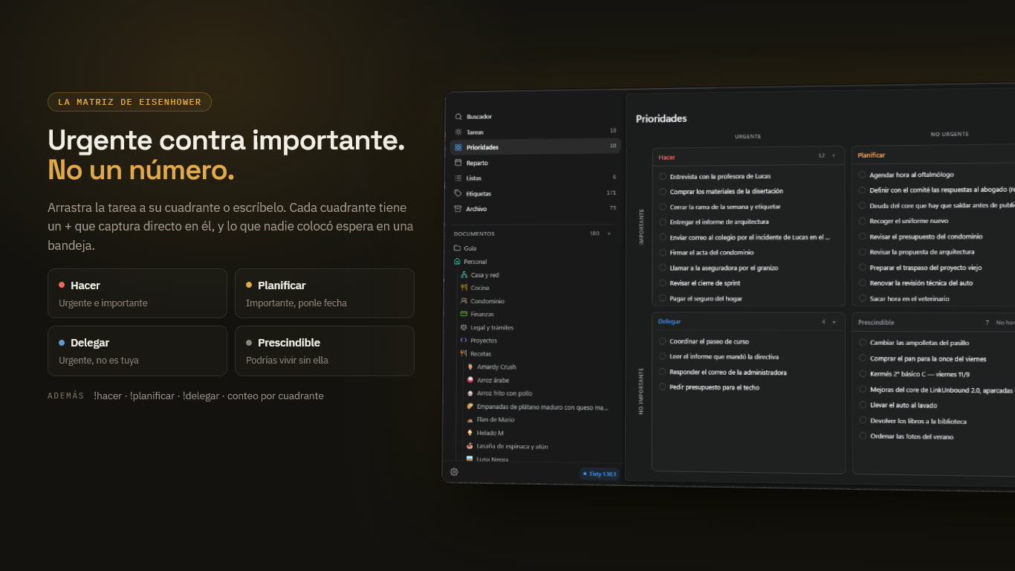Click the Prescindible card, Podrías vivir sin ella

(x=325, y=350)
